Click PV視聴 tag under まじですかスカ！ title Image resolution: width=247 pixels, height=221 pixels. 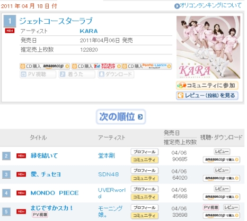pyautogui.click(x=40, y=215)
